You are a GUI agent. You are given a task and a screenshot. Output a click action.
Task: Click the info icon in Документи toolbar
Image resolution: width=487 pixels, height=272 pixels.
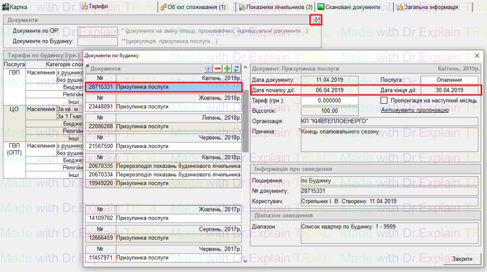coord(209,68)
